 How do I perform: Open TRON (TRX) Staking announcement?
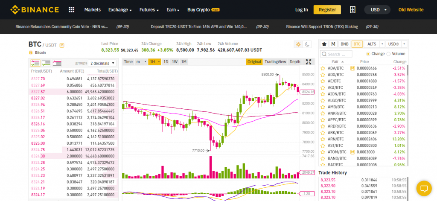322,27
